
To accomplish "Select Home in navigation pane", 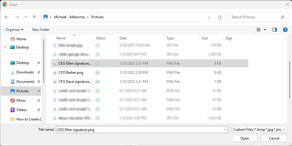I will [21, 39].
